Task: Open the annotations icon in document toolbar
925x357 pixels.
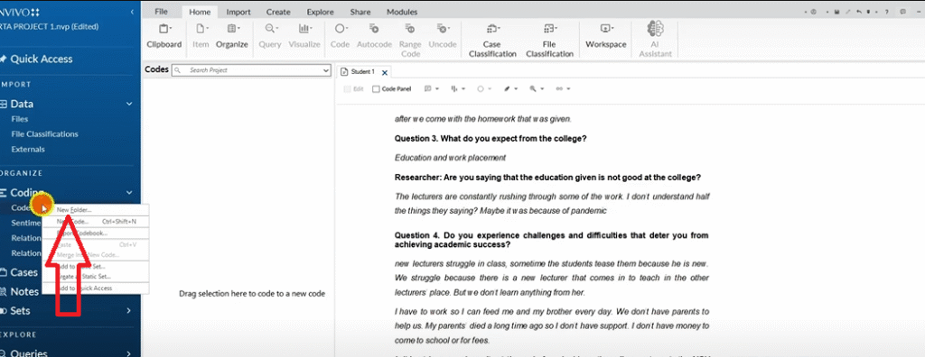Action: [x=427, y=89]
